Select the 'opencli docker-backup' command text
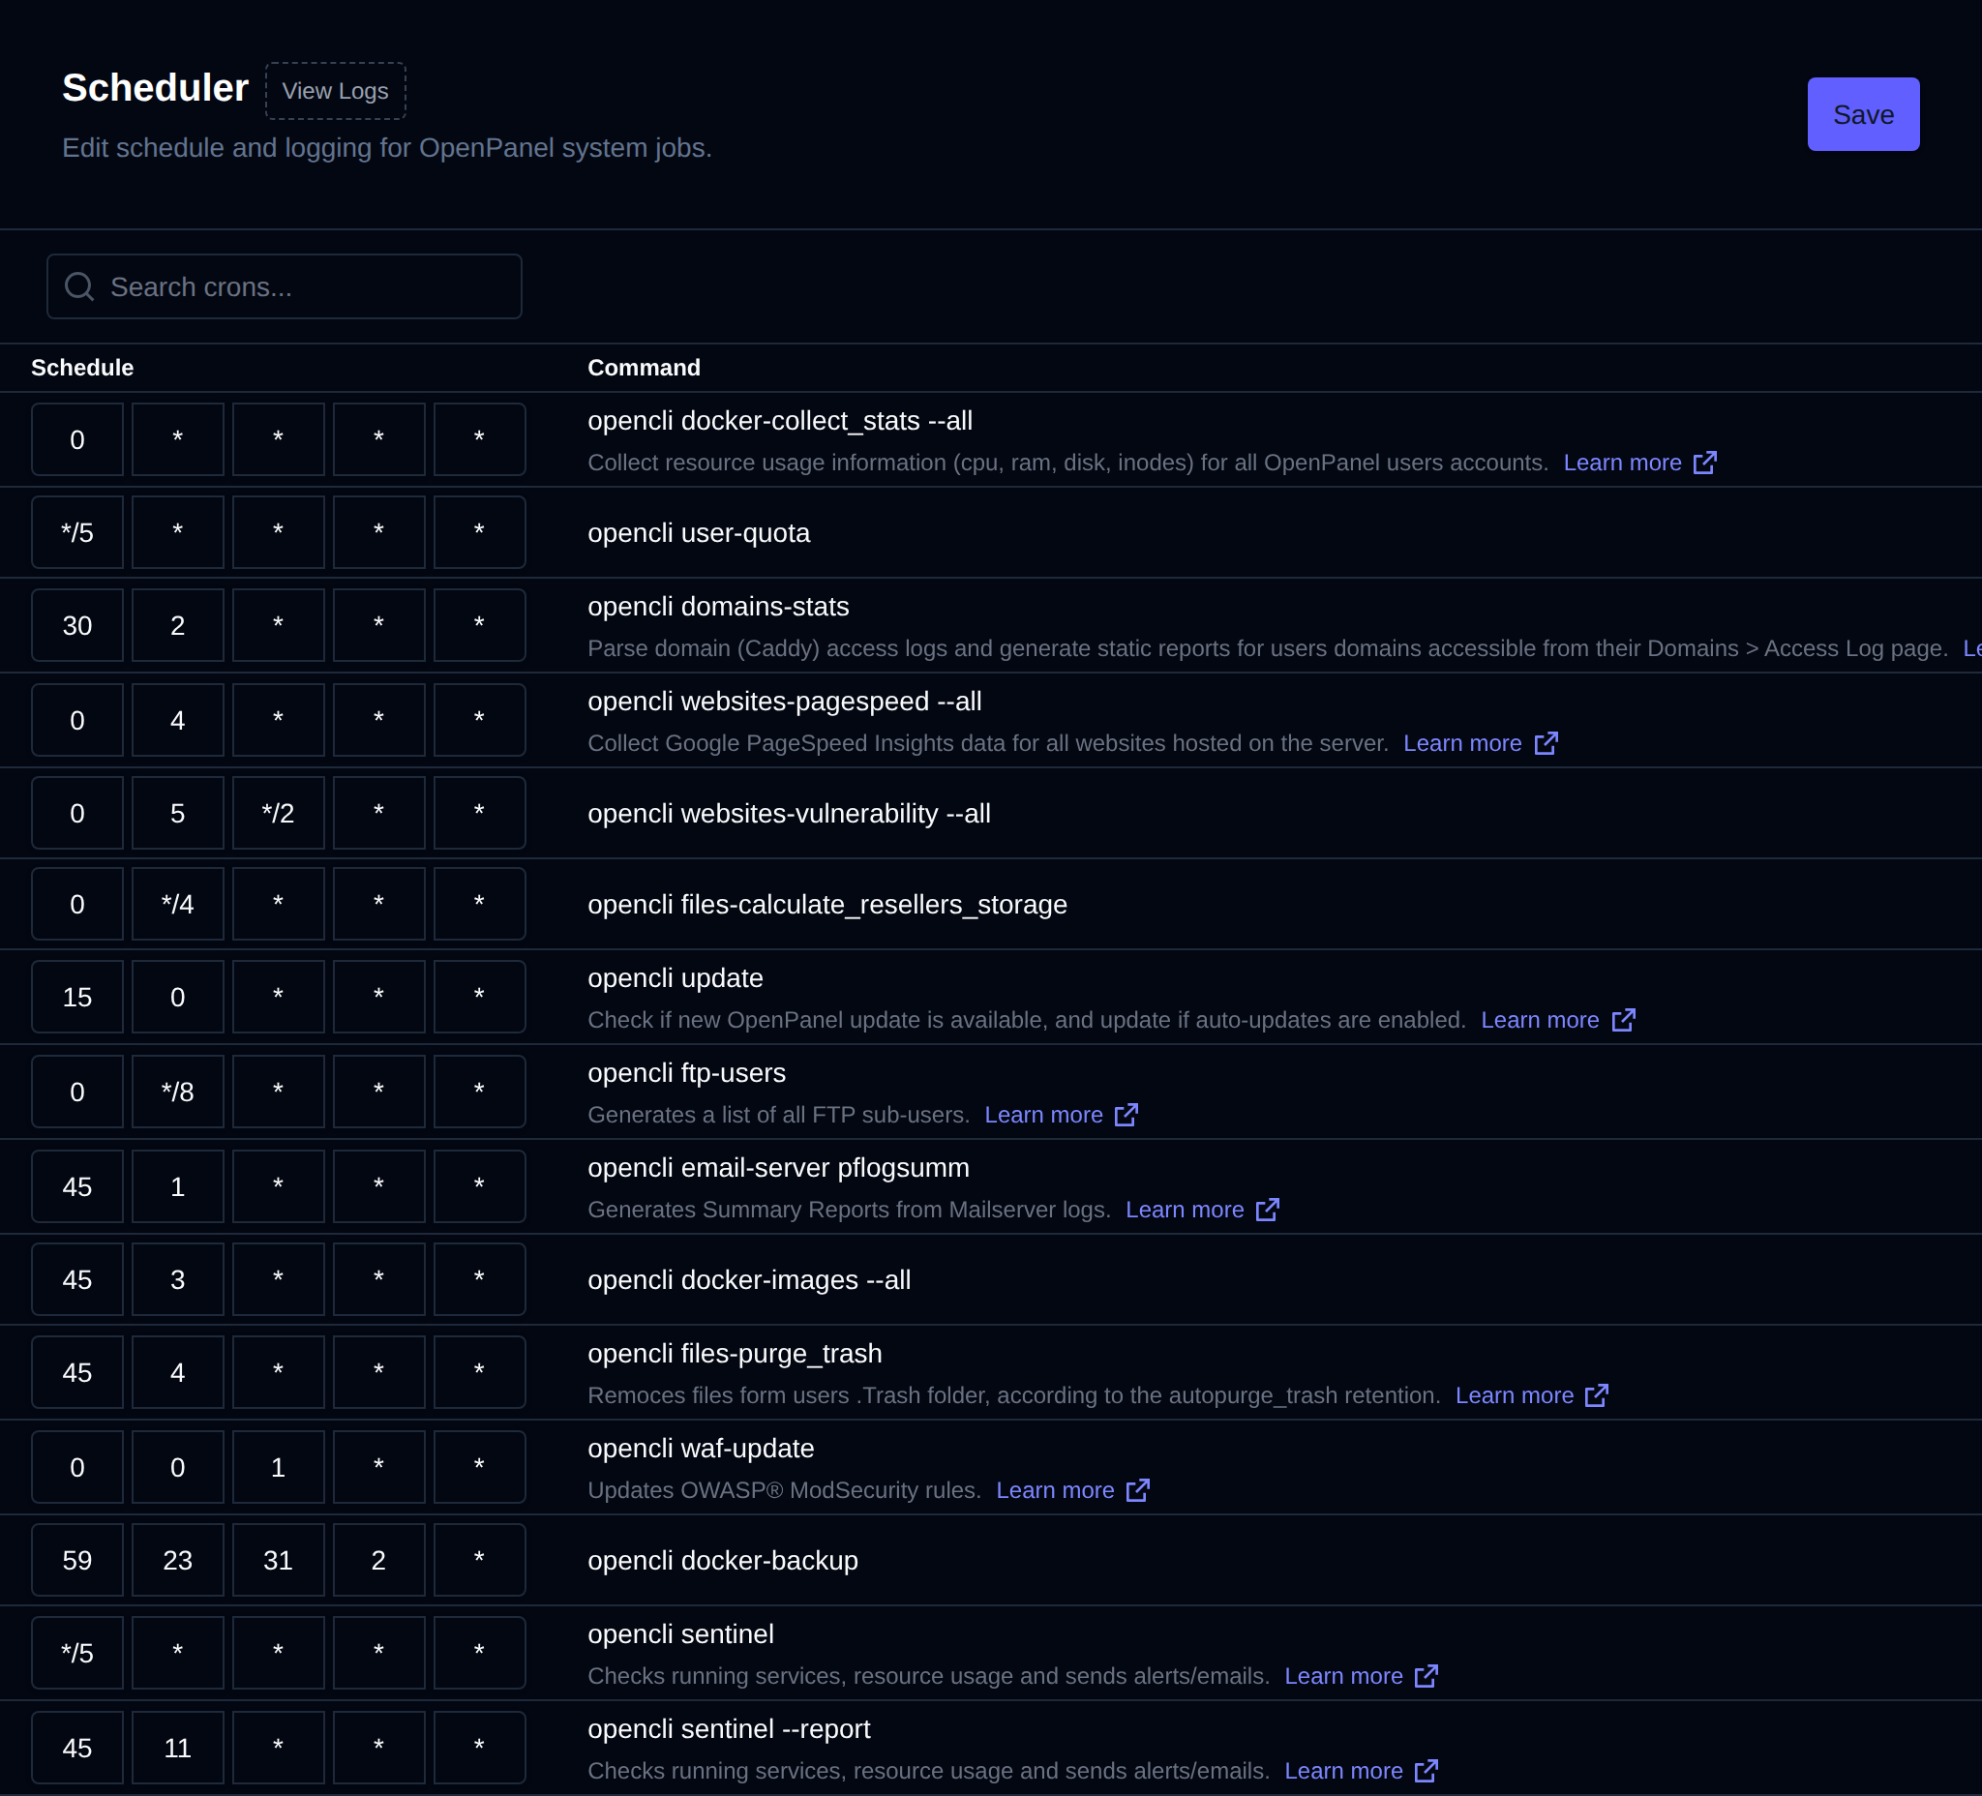 point(723,1561)
